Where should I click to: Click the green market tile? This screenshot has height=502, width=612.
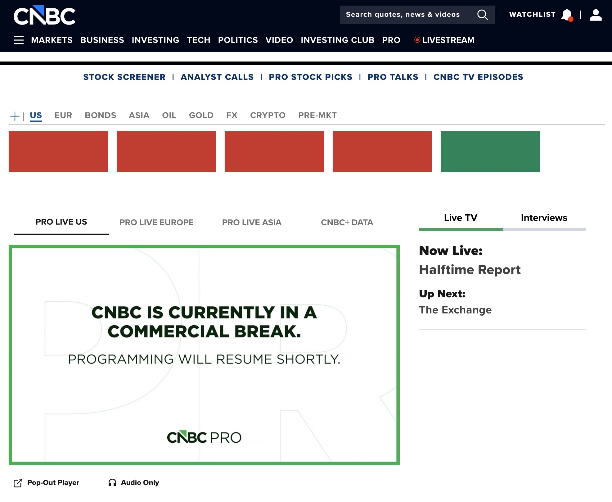pos(490,152)
